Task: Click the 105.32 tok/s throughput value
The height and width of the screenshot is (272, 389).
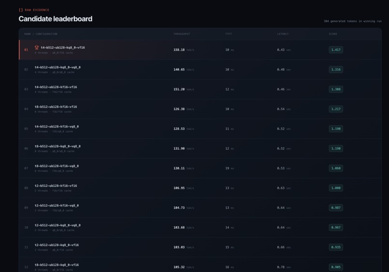Action: pos(184,267)
